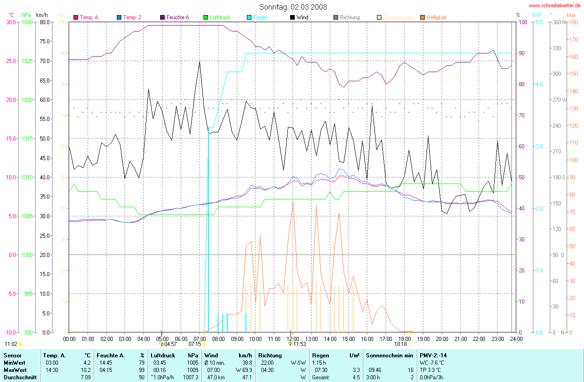Click the PMV-2:-14 header
This screenshot has width=584, height=382.
tap(433, 355)
